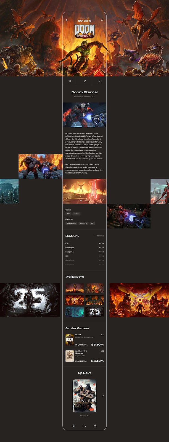
Task: Play the Doom Eternal trailer video
Action: click(x=84, y=115)
